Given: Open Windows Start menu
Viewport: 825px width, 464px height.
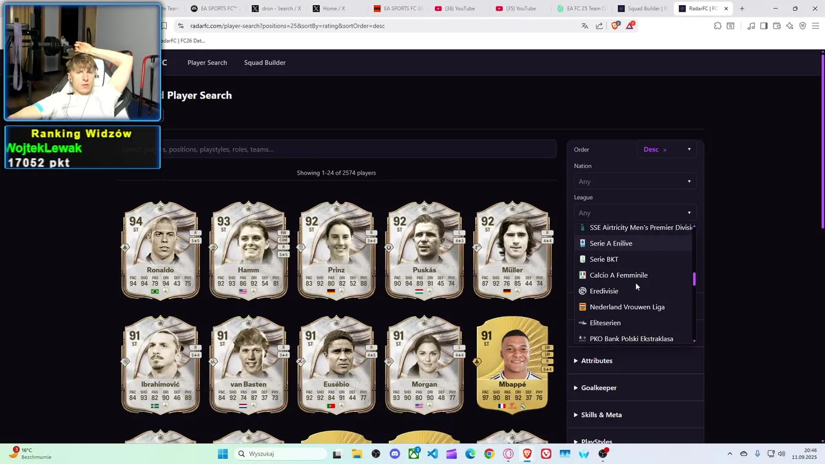Looking at the screenshot, I should pos(222,454).
